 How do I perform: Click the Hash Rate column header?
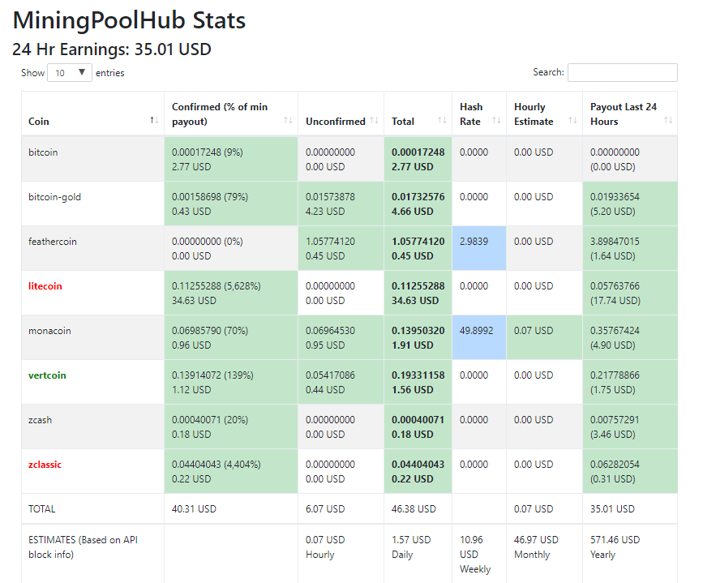pos(471,114)
